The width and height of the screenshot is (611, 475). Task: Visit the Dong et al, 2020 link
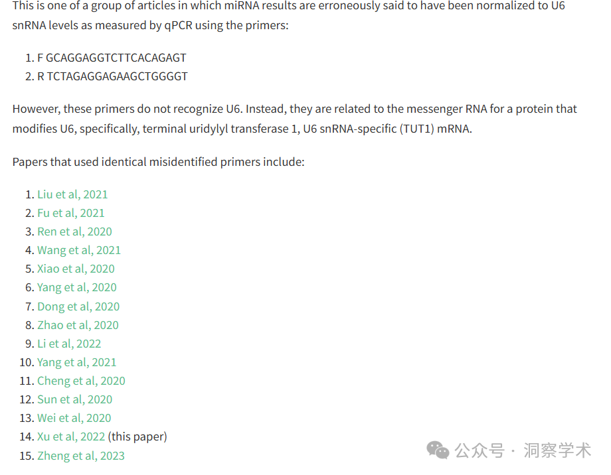coord(78,306)
